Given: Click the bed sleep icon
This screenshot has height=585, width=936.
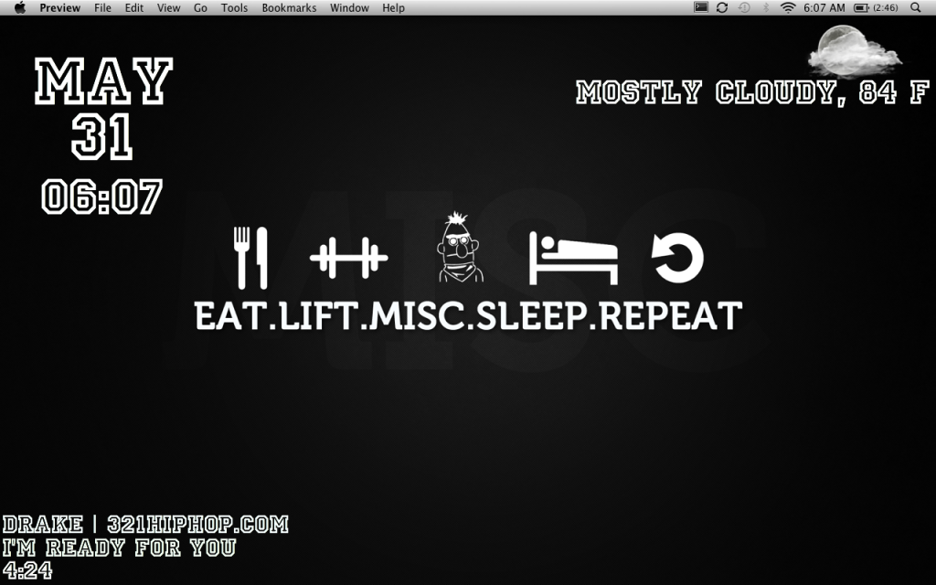Looking at the screenshot, I should [x=574, y=259].
